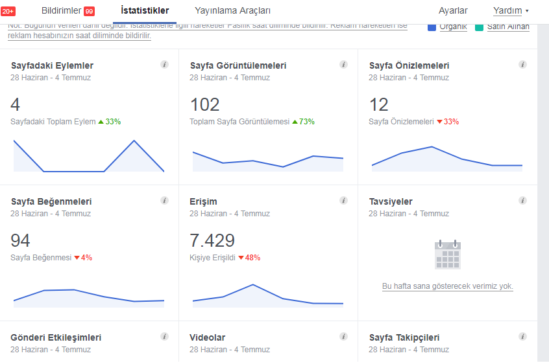Click date range under Videolar
Viewport: 549px width, 362px height.
click(230, 350)
